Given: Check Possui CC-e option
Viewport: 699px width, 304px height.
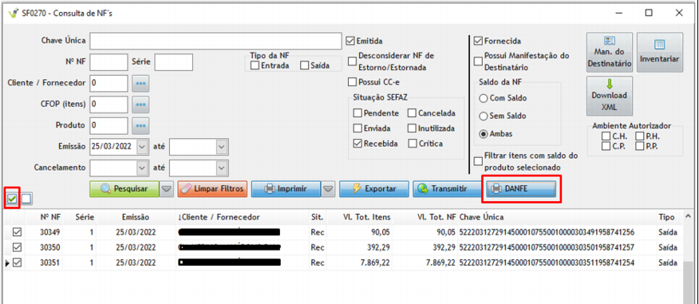Looking at the screenshot, I should [353, 82].
